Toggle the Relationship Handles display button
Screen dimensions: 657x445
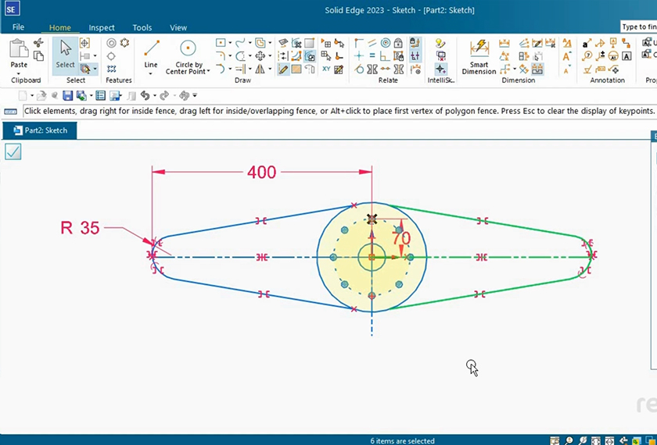(x=415, y=56)
